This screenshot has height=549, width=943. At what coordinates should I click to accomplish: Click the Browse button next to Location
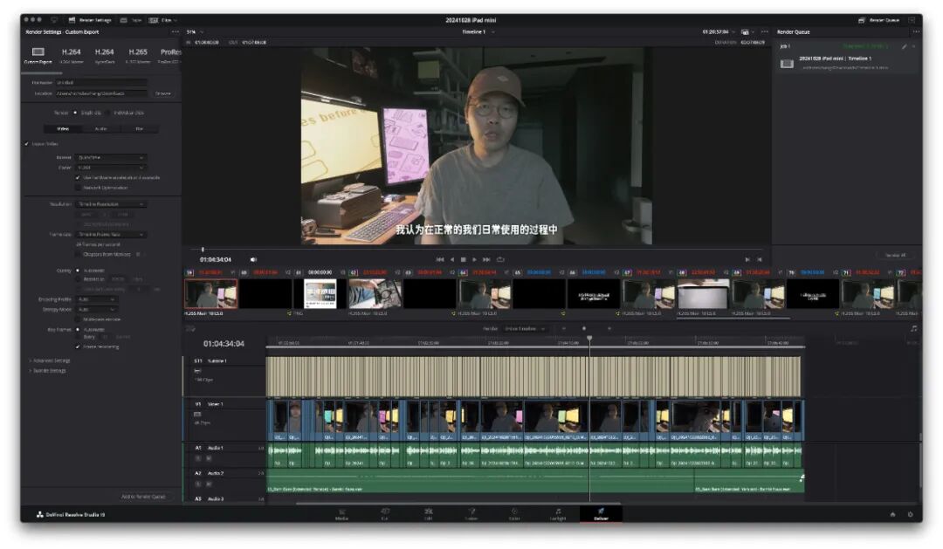[162, 93]
